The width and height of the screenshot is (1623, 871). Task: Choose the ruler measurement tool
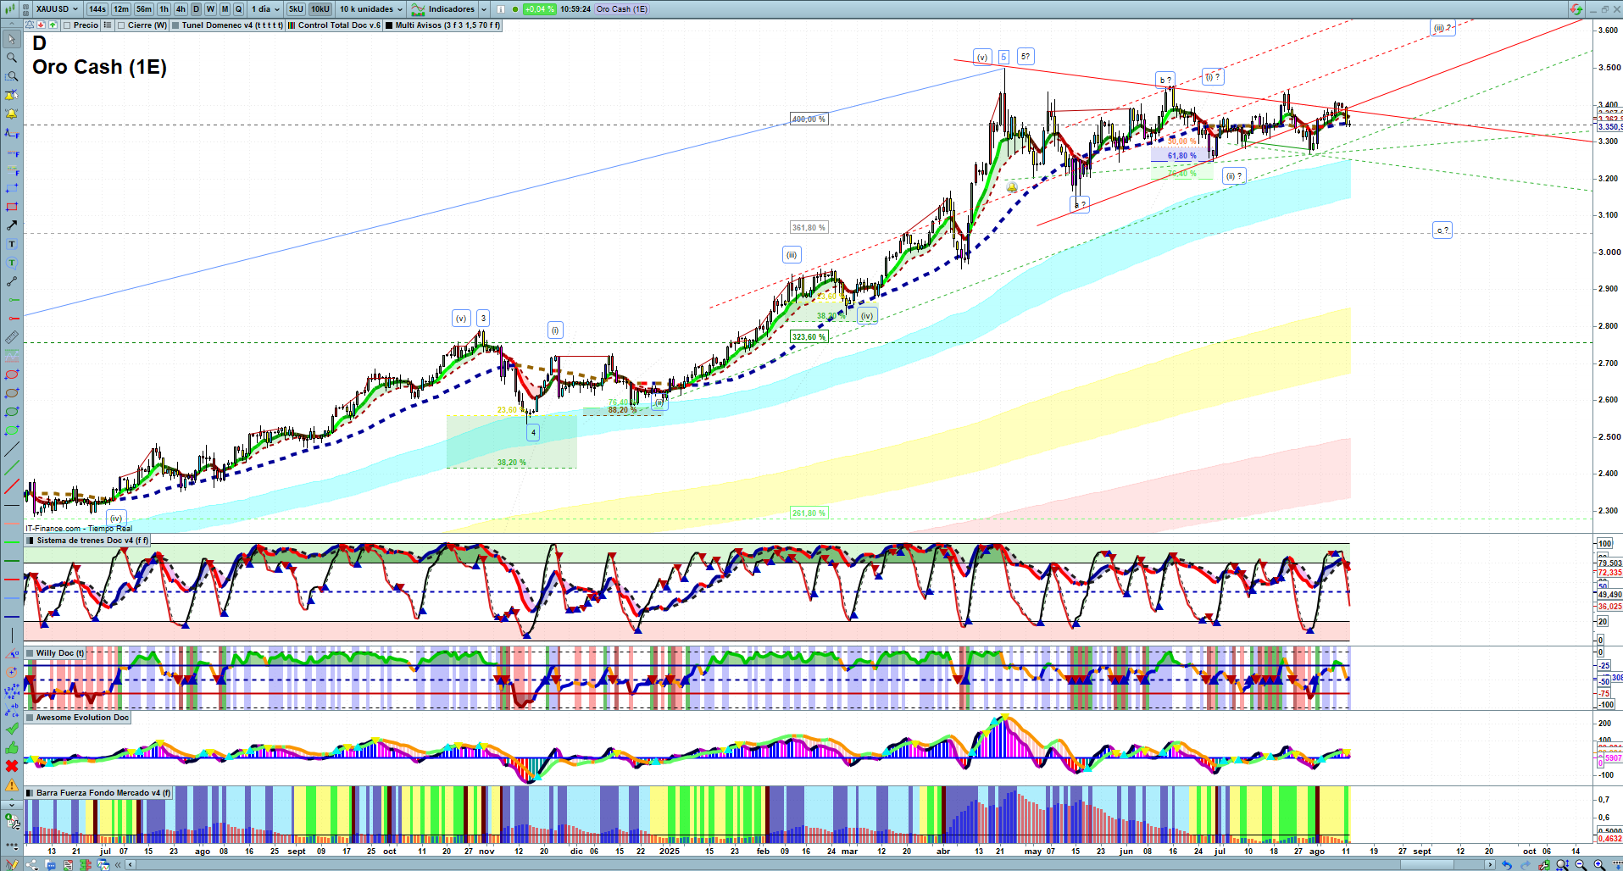click(x=11, y=337)
